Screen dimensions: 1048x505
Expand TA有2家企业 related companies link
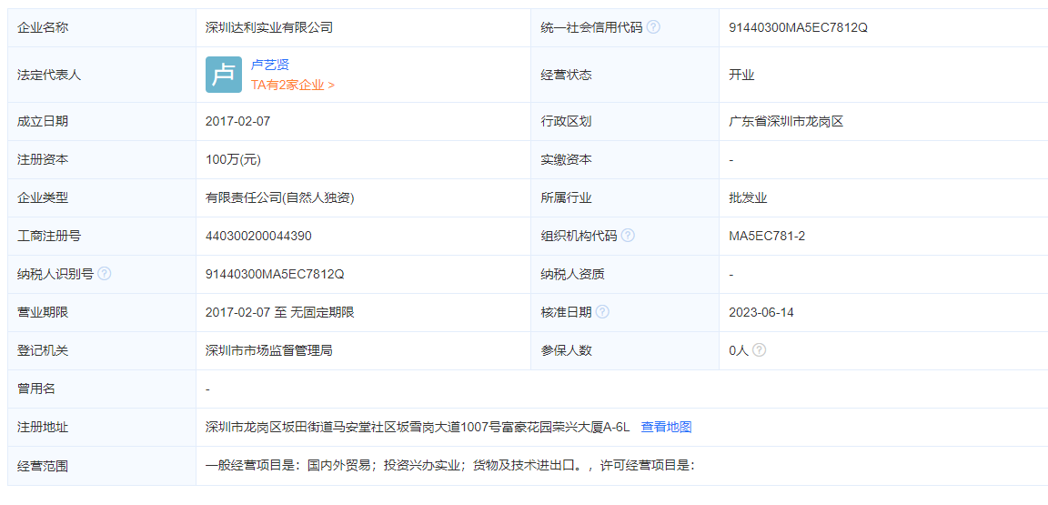[293, 85]
